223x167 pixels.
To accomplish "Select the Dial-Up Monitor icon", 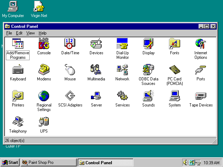I will pos(122,43).
